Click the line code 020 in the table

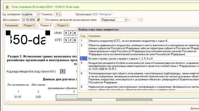pos(38,97)
